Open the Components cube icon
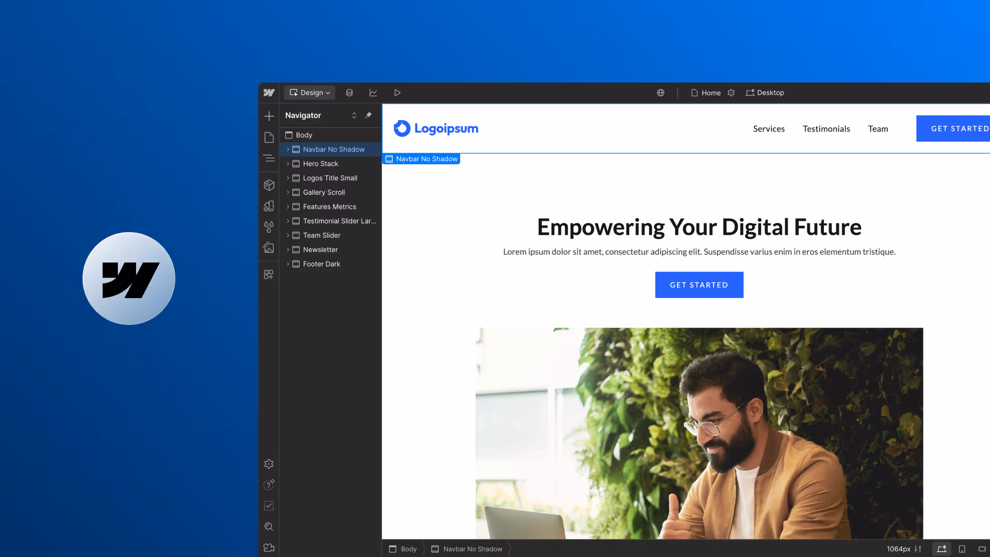990x557 pixels. coord(269,185)
